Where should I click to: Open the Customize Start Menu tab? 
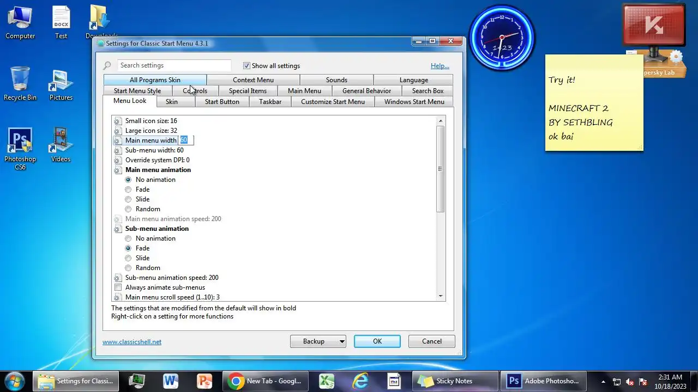tap(333, 102)
